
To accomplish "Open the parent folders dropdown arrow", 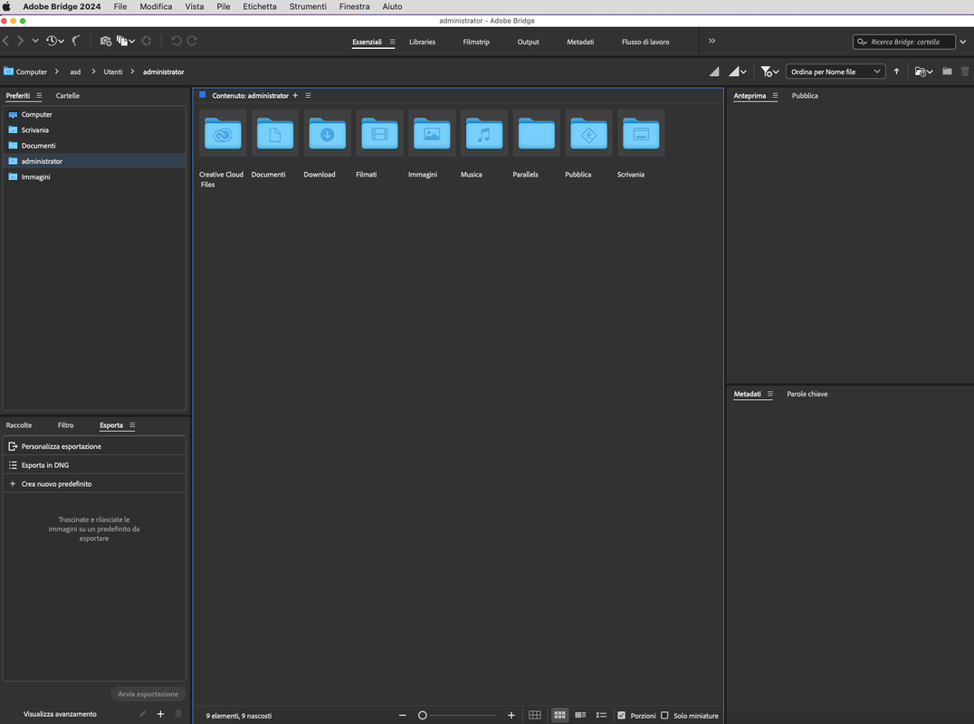I will 35,41.
